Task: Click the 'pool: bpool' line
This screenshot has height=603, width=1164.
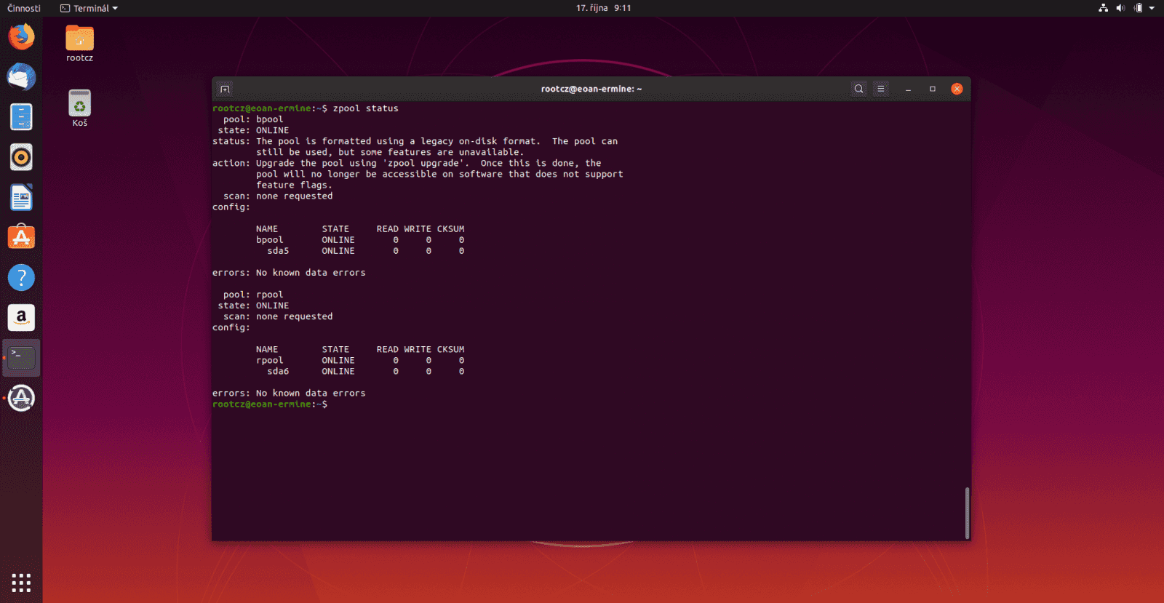Action: coord(253,119)
